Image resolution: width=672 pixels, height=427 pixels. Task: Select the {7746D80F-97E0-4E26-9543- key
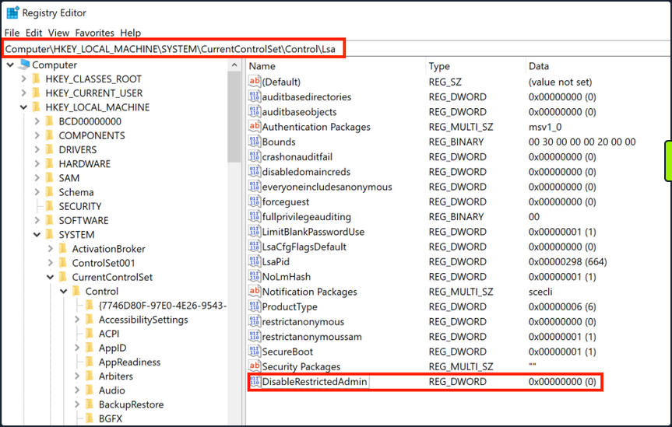(163, 306)
